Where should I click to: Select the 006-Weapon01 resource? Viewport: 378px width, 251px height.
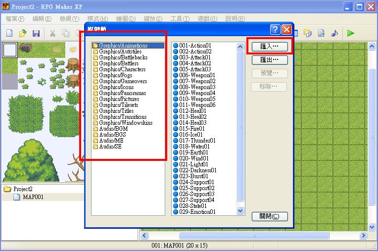pyautogui.click(x=194, y=75)
